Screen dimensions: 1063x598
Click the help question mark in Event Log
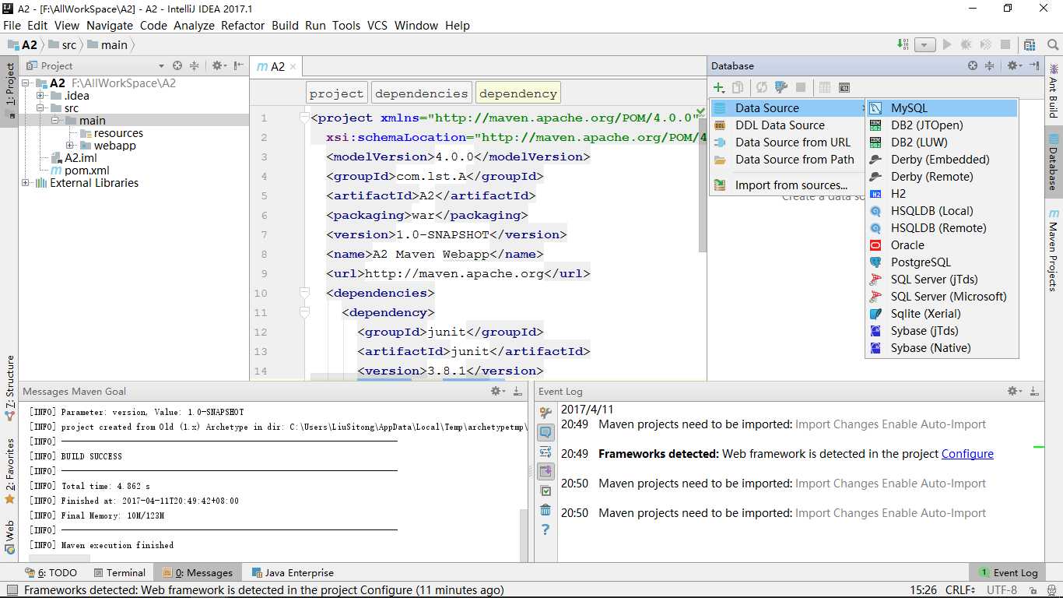pyautogui.click(x=546, y=529)
